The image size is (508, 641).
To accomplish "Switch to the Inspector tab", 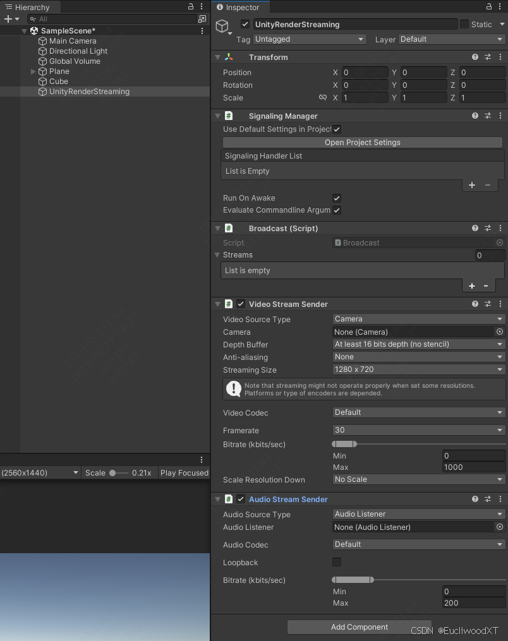I will (241, 7).
